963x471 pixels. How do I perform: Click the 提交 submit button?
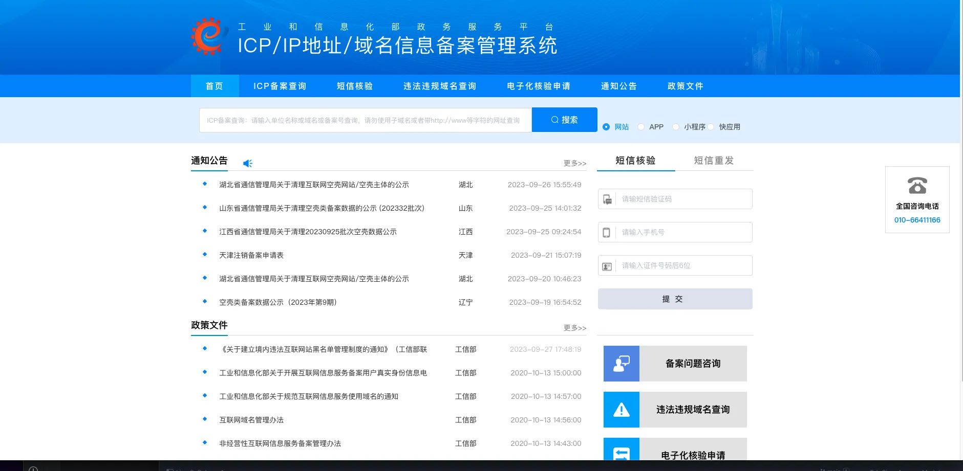(675, 298)
